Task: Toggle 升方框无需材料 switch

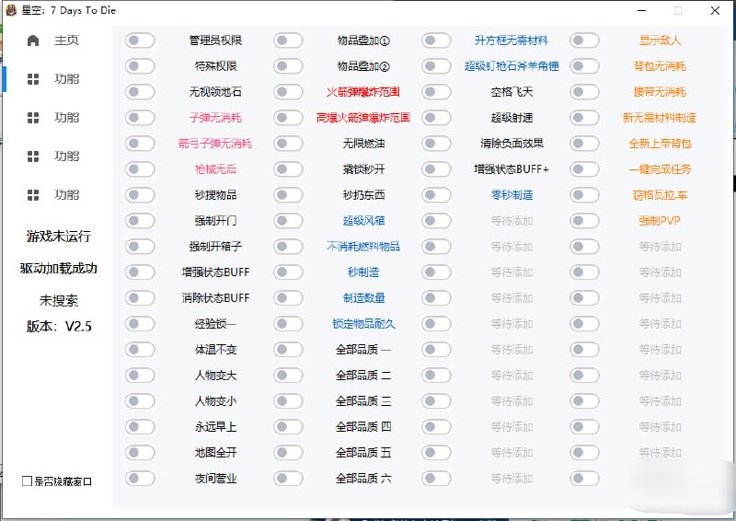Action: pos(436,41)
